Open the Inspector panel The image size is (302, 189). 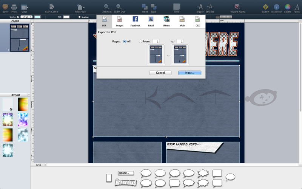277,7
